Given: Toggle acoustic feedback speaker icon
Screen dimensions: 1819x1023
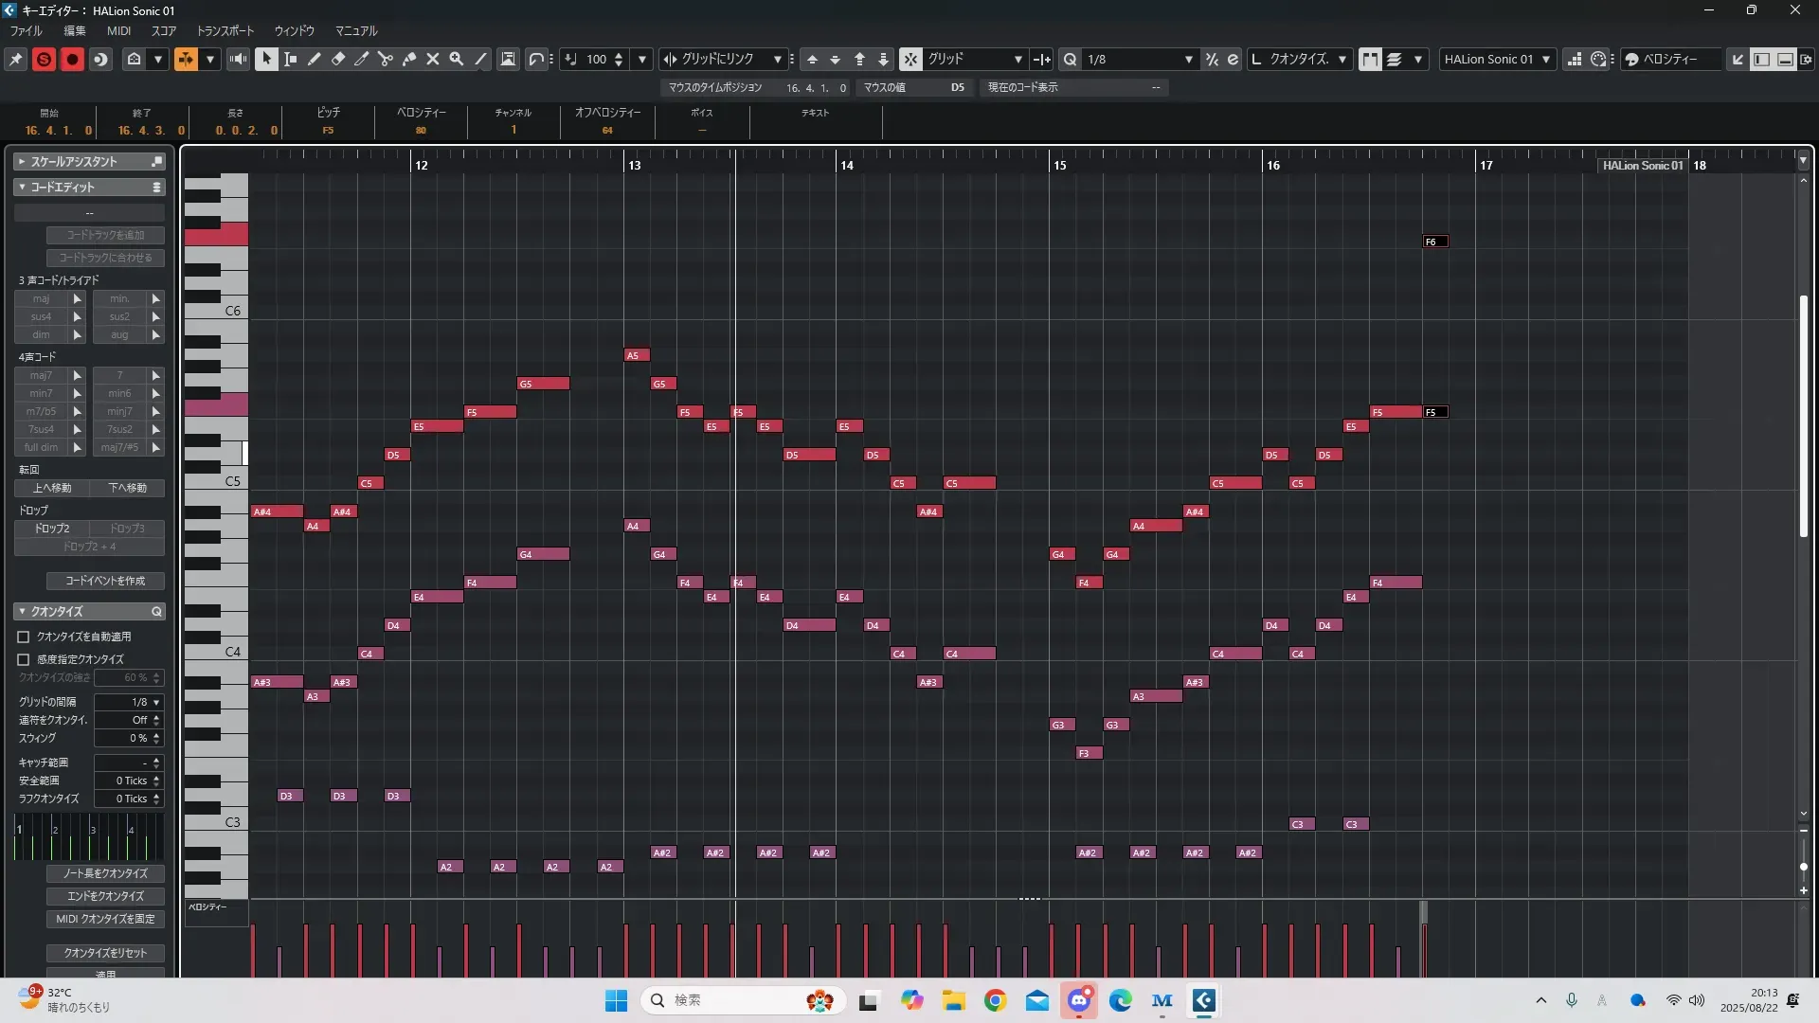Looking at the screenshot, I should [238, 59].
